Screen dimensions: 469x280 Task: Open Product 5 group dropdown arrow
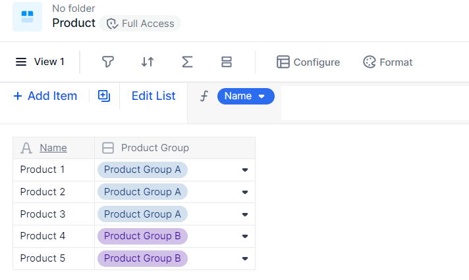click(x=245, y=258)
